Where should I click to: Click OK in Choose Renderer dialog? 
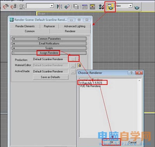112,142
